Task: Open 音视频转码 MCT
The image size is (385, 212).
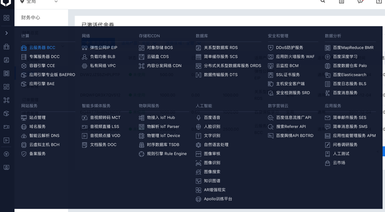Action: [105, 118]
